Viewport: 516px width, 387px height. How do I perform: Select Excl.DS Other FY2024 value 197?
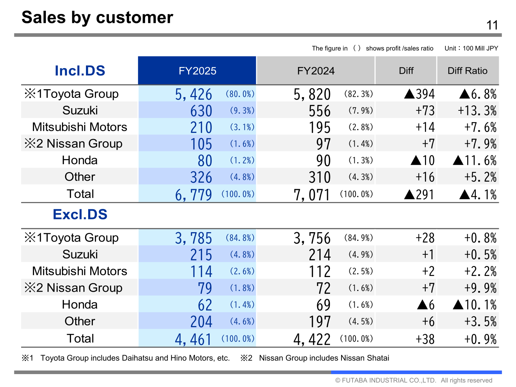click(x=320, y=321)
